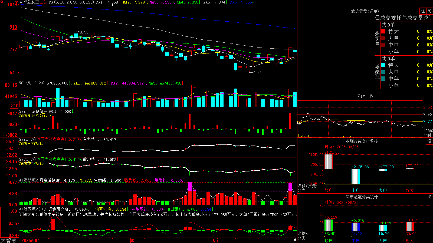
Task: Click the 大智慧 logo label
Action: (x=8, y=240)
